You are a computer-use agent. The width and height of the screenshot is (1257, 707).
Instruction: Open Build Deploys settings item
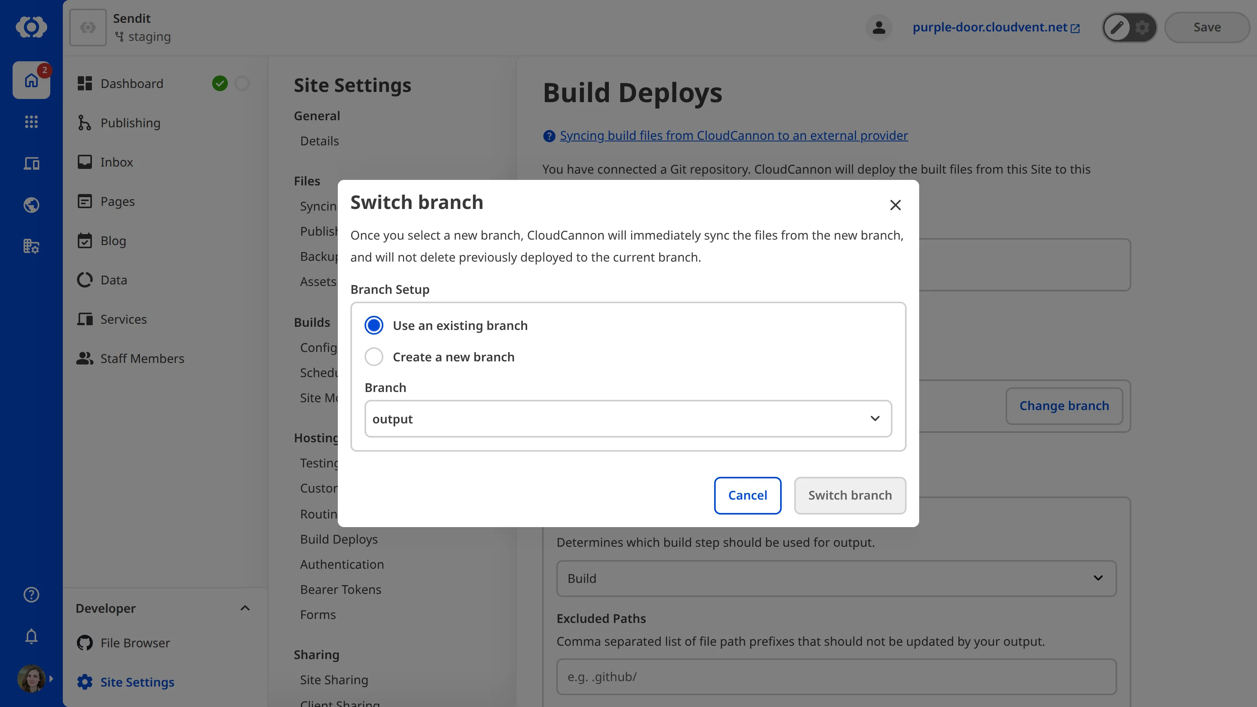[339, 539]
